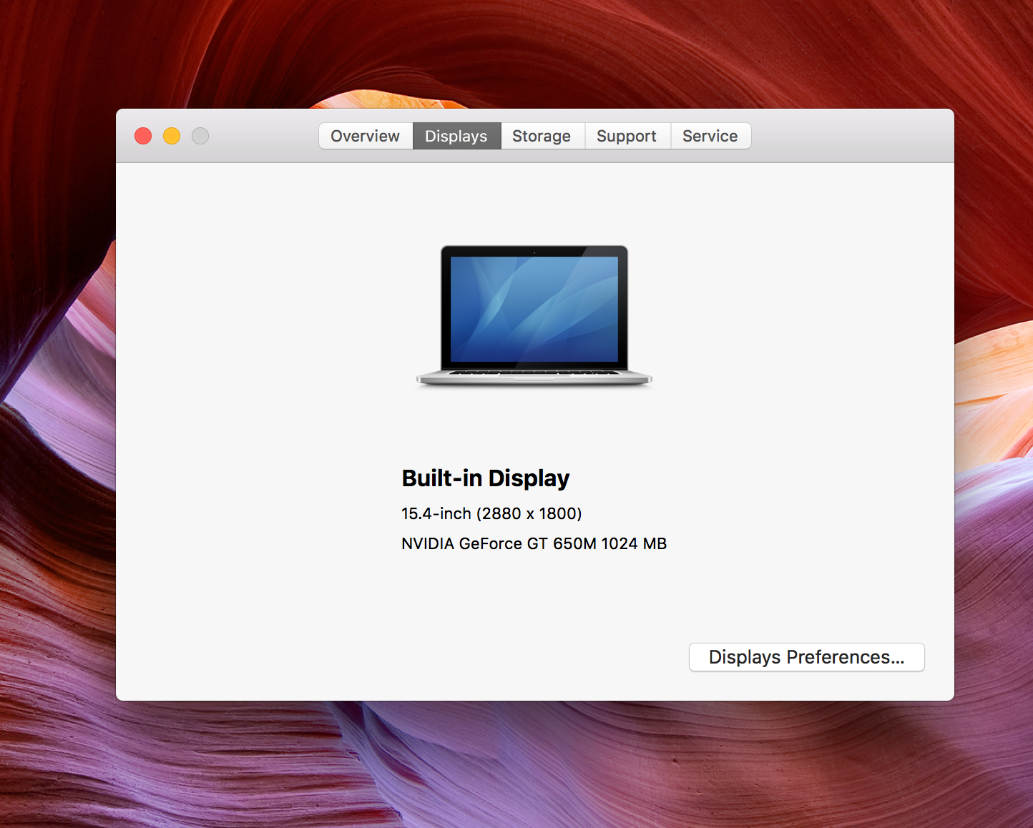Close the About This Mac window
Screen dimensions: 1033x828
(143, 136)
